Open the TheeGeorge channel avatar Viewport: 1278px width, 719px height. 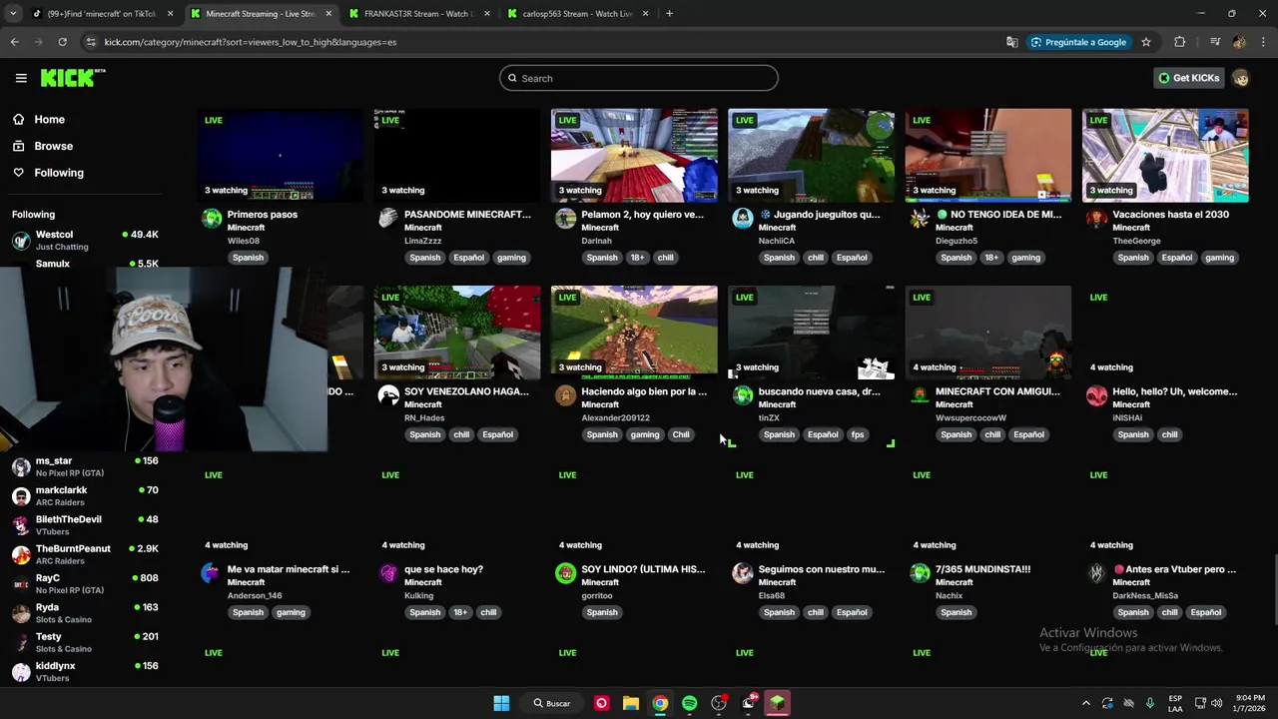pyautogui.click(x=1096, y=219)
